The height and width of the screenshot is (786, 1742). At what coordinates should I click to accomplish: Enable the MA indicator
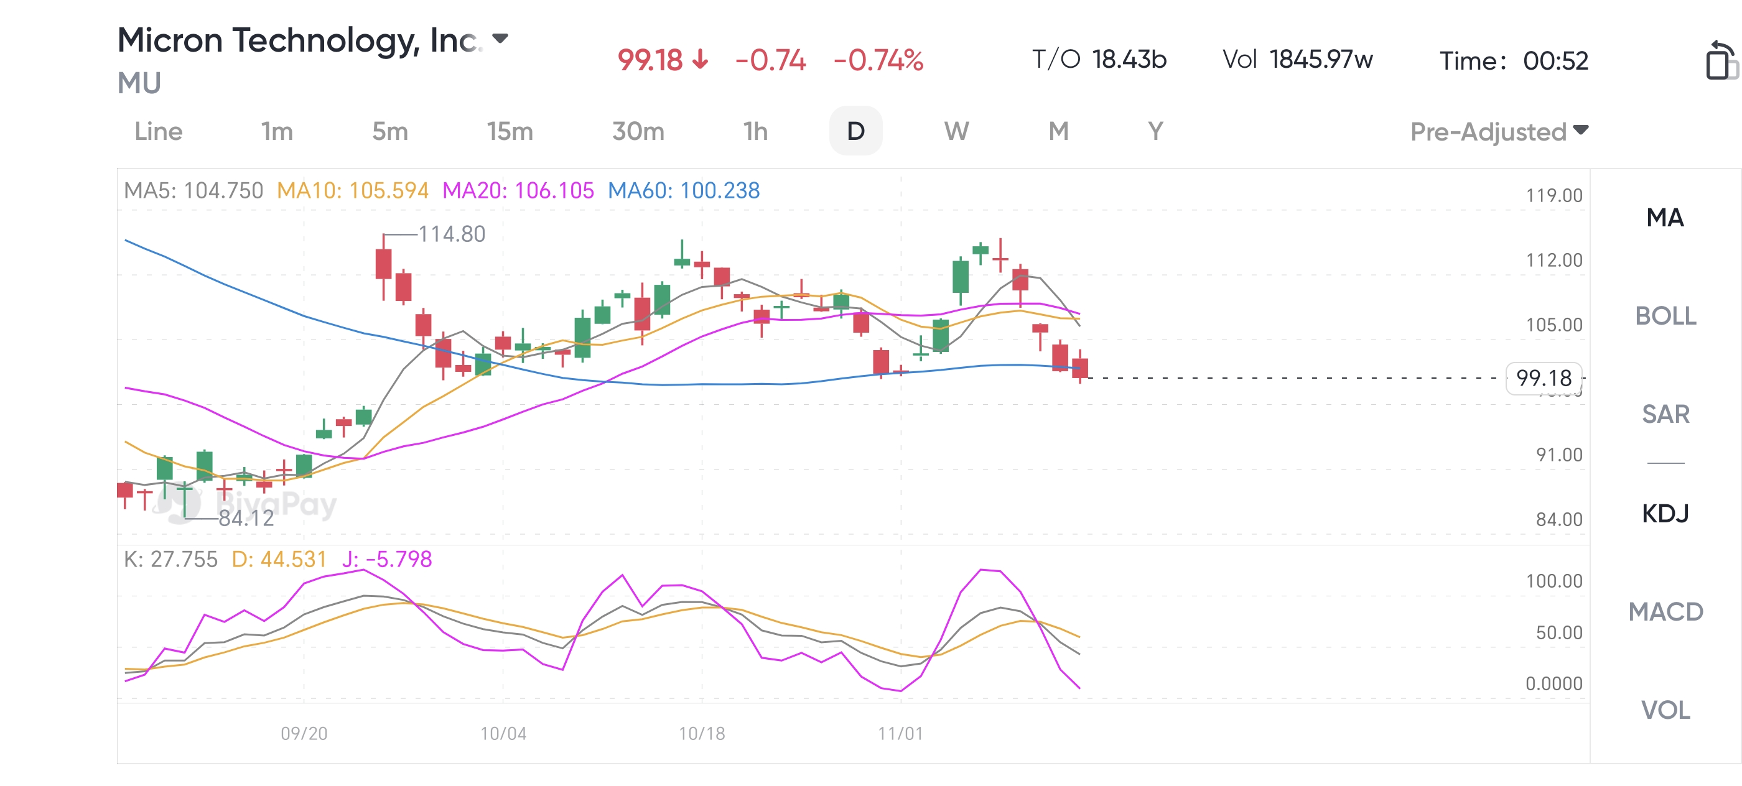1665,218
